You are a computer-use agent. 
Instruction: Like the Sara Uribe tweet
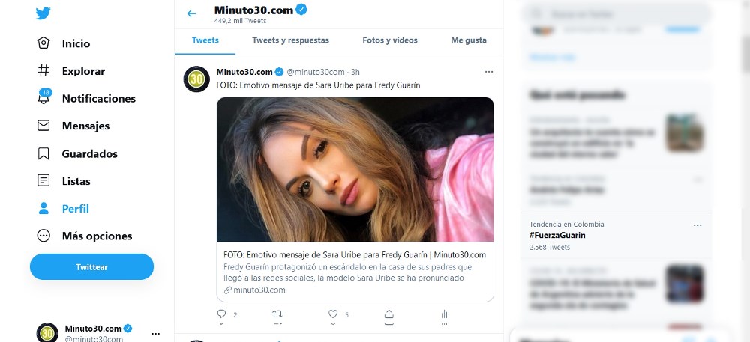click(x=333, y=314)
